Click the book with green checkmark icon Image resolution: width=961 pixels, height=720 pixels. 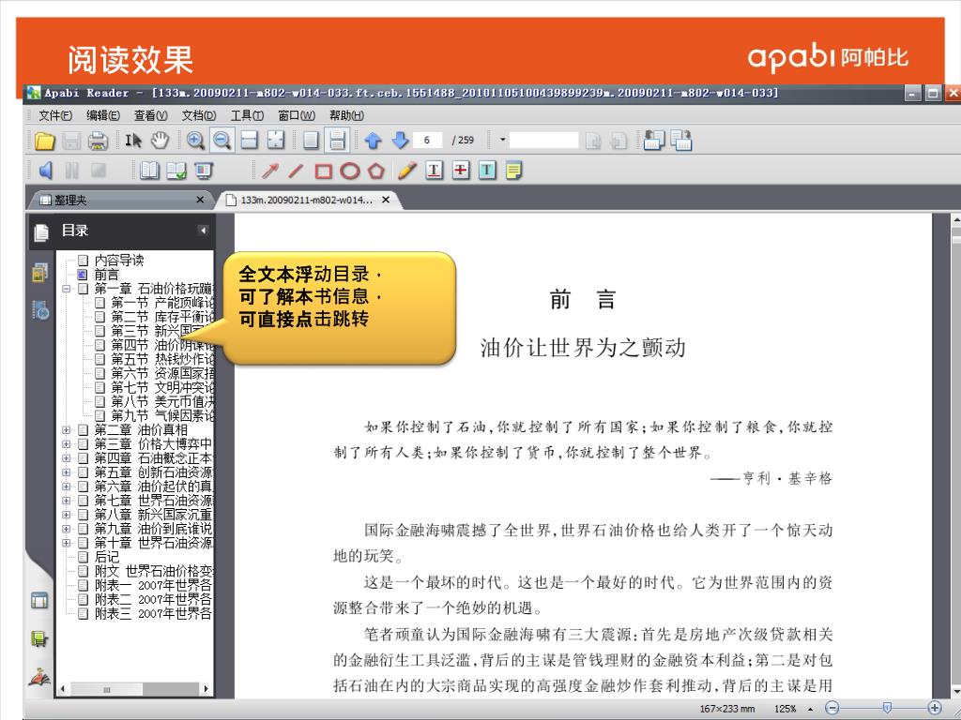(x=176, y=171)
